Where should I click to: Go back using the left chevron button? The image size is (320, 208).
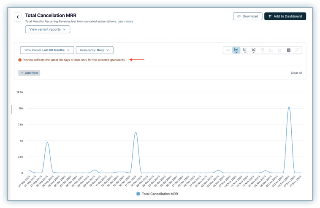(18, 17)
